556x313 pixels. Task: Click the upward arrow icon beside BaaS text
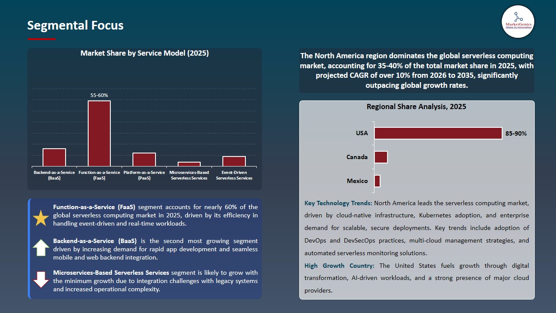coord(40,248)
